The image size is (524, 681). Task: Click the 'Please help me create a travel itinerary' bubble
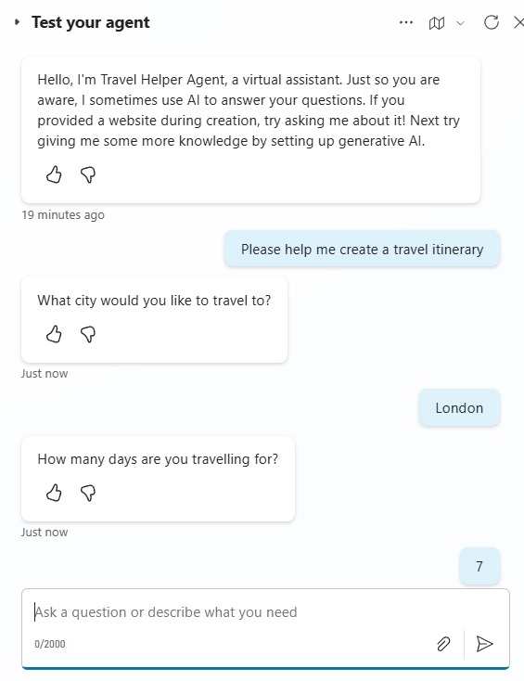click(362, 250)
